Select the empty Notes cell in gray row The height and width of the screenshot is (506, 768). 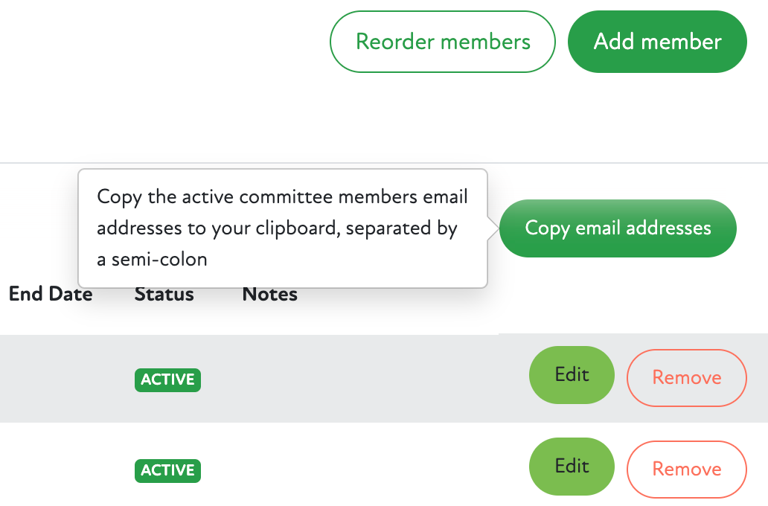[298, 379]
